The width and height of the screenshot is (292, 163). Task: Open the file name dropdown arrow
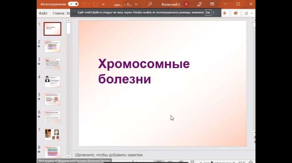(x=136, y=5)
